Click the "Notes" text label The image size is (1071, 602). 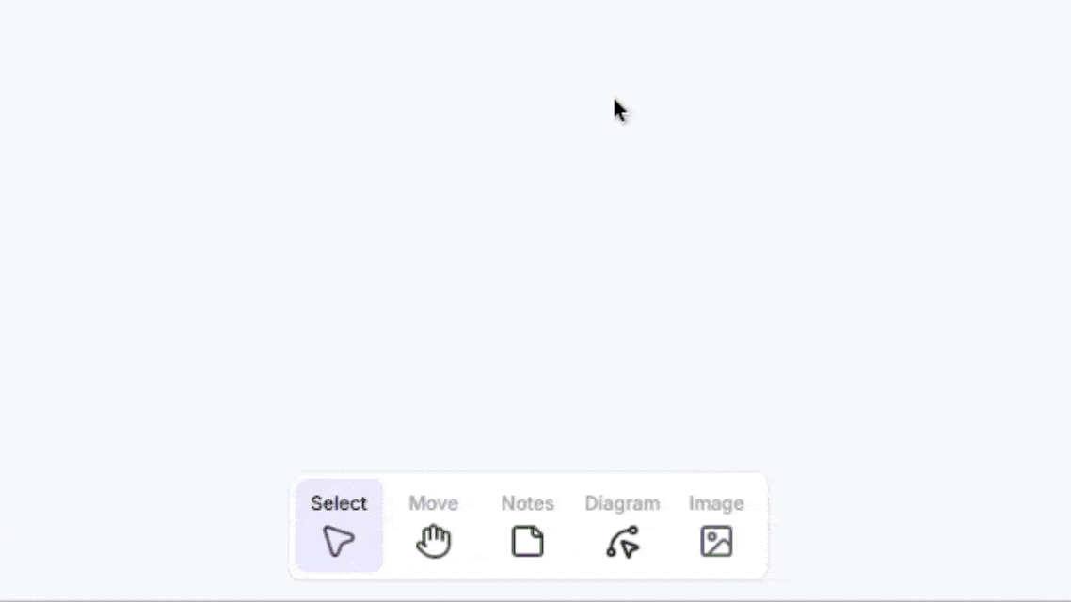click(527, 504)
